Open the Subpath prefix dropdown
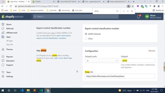 [102, 61]
